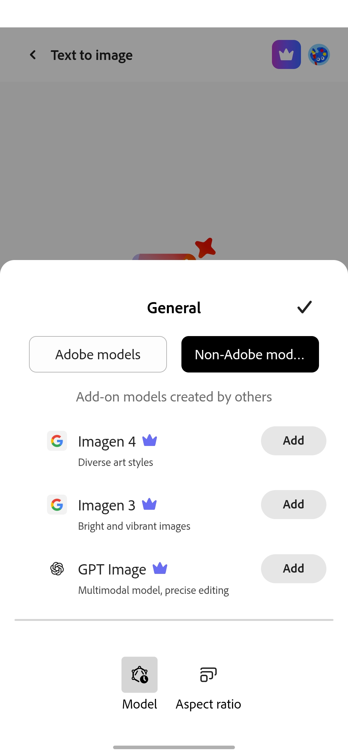348x754 pixels.
Task: Add the Imagen 4 model
Action: 294,441
